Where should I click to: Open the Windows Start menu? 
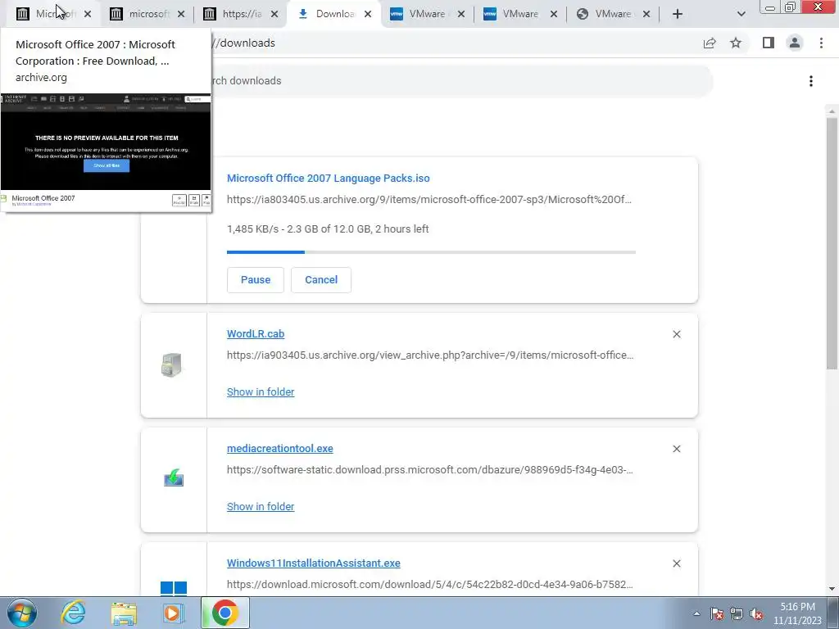pos(22,613)
